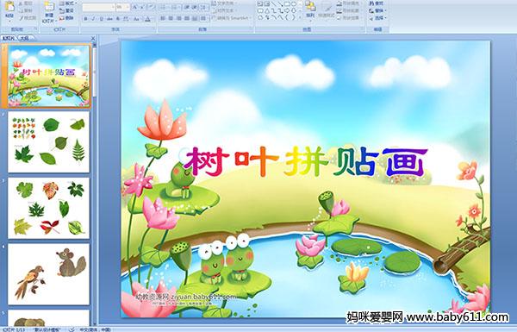
Task: Toggle italic formatting with the I button
Action: [x=94, y=19]
